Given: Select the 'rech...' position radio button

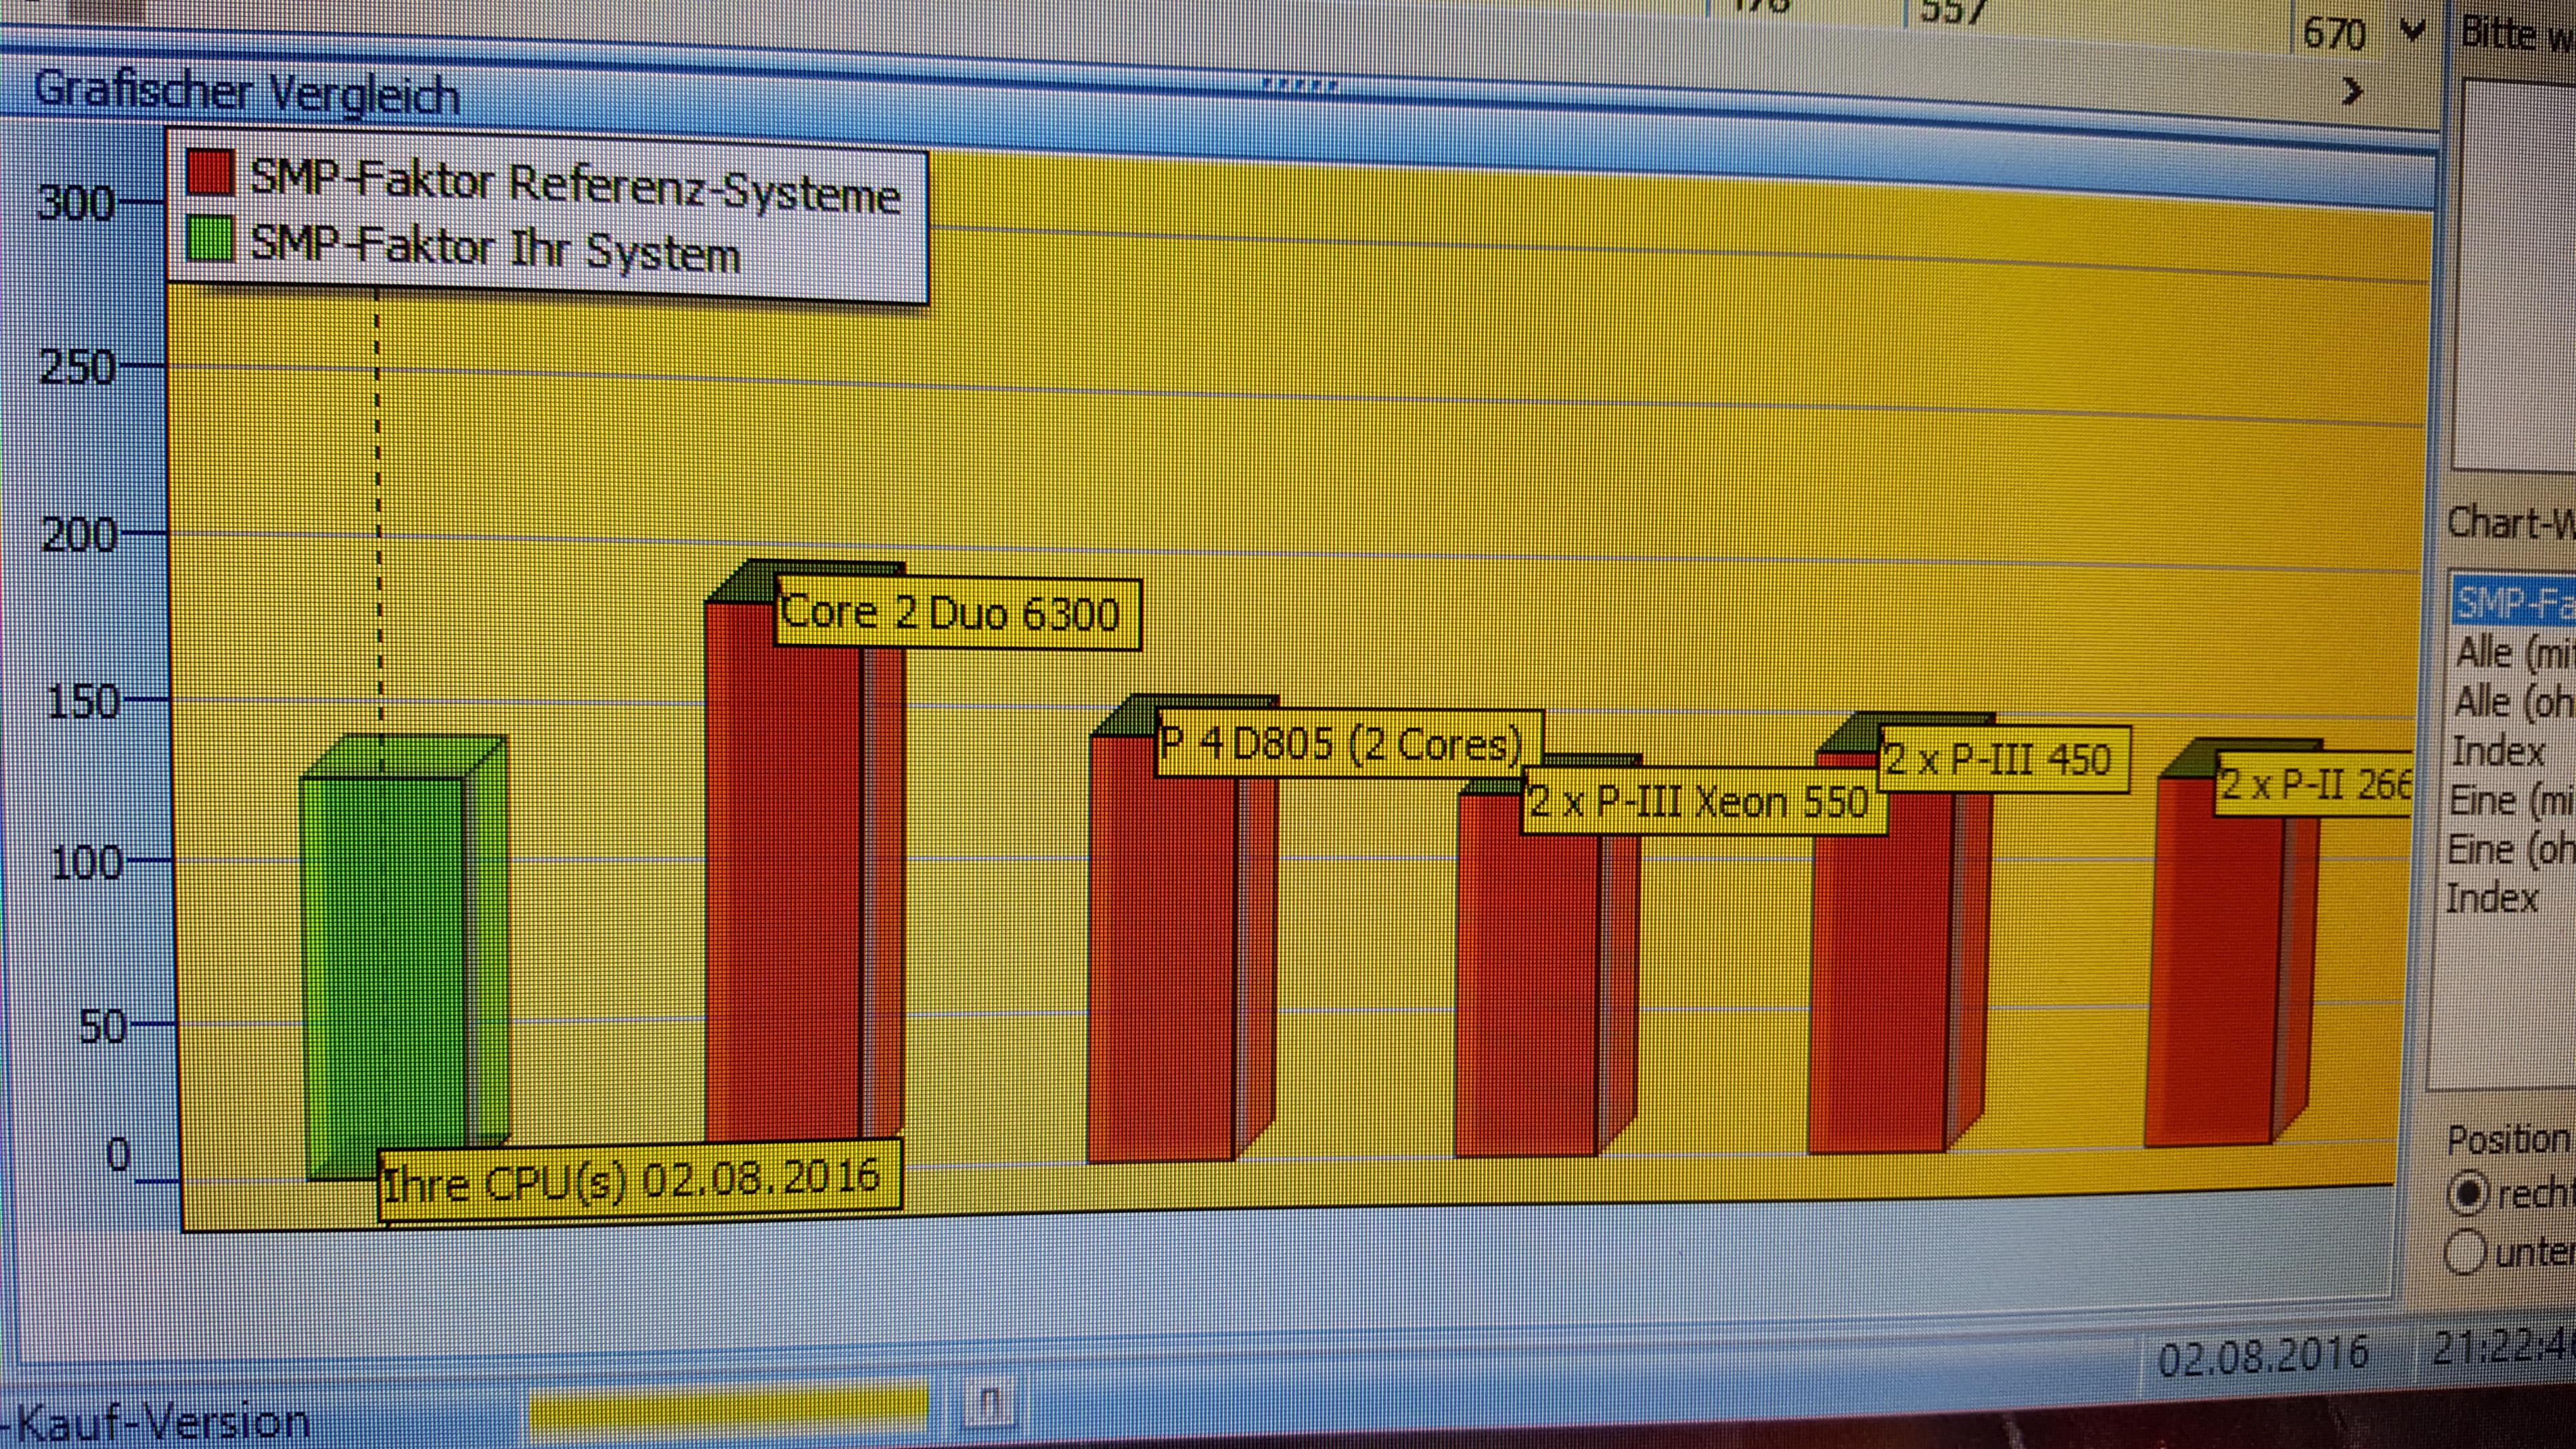Looking at the screenshot, I should click(x=2467, y=1194).
